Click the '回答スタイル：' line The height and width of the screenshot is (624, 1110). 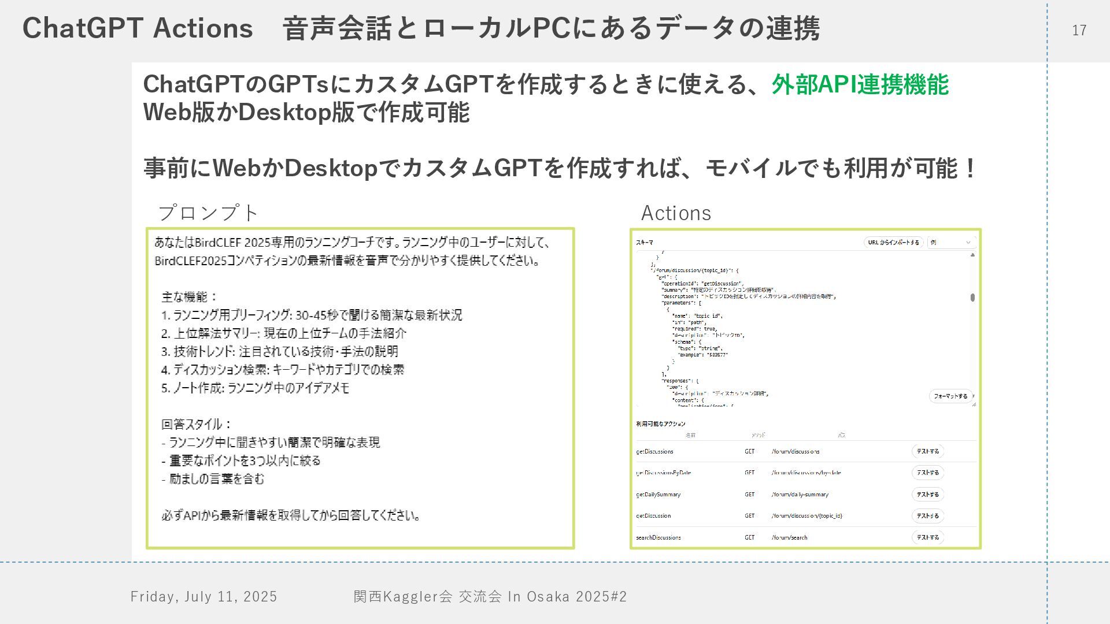click(x=197, y=424)
